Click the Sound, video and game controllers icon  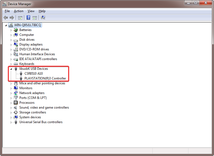pyautogui.click(x=16, y=108)
